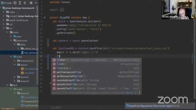The width and height of the screenshot is (196, 110).
Task: Collapse the scala folder under test
Action: click(x=11, y=89)
